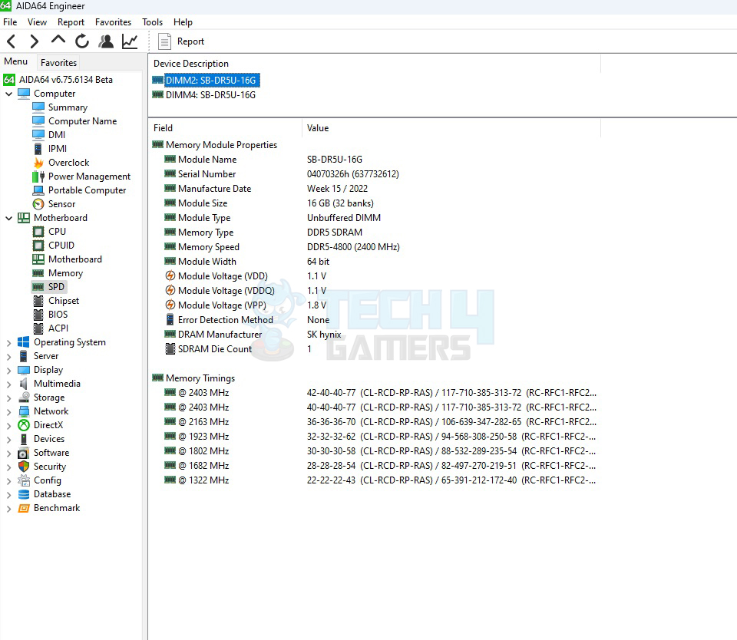The height and width of the screenshot is (640, 737).
Task: Open the Motherboard child tree item
Action: pyautogui.click(x=74, y=259)
